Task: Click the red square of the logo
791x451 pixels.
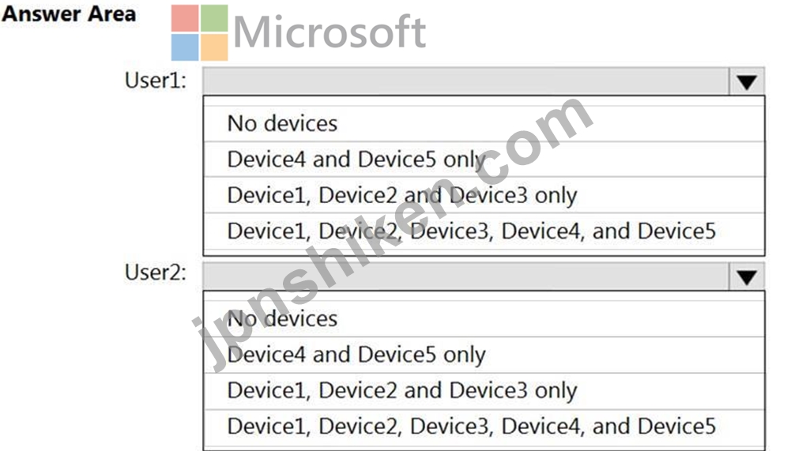Action: coord(185,18)
